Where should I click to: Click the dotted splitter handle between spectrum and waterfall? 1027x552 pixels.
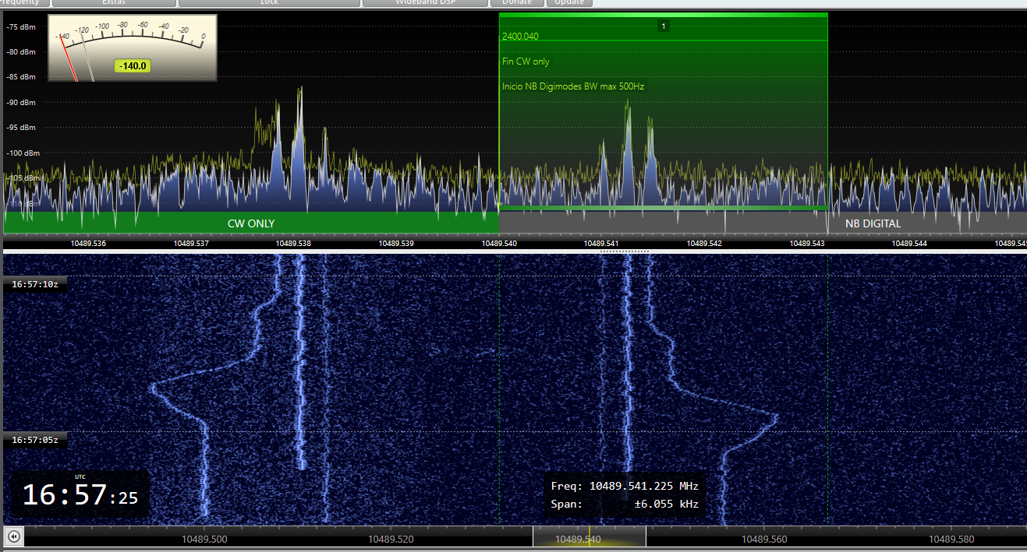pos(624,251)
